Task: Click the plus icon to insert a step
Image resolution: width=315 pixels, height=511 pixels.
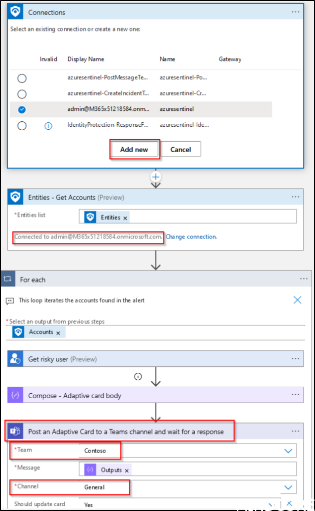Action: coord(156,177)
